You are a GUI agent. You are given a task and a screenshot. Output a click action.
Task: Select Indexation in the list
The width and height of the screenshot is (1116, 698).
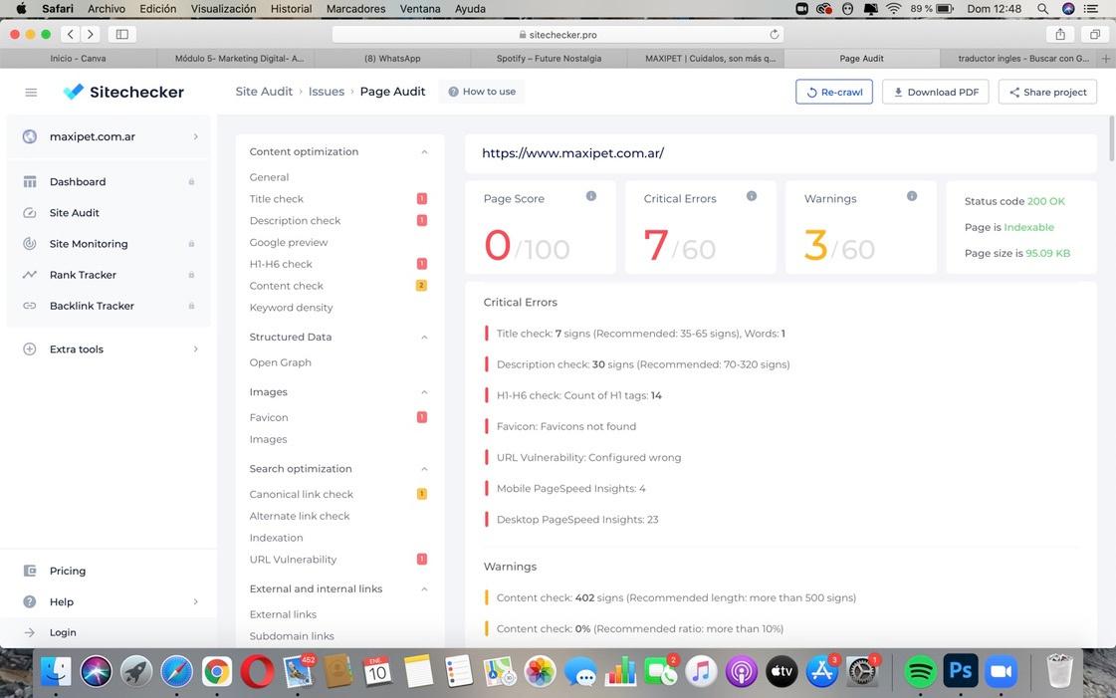(x=276, y=538)
